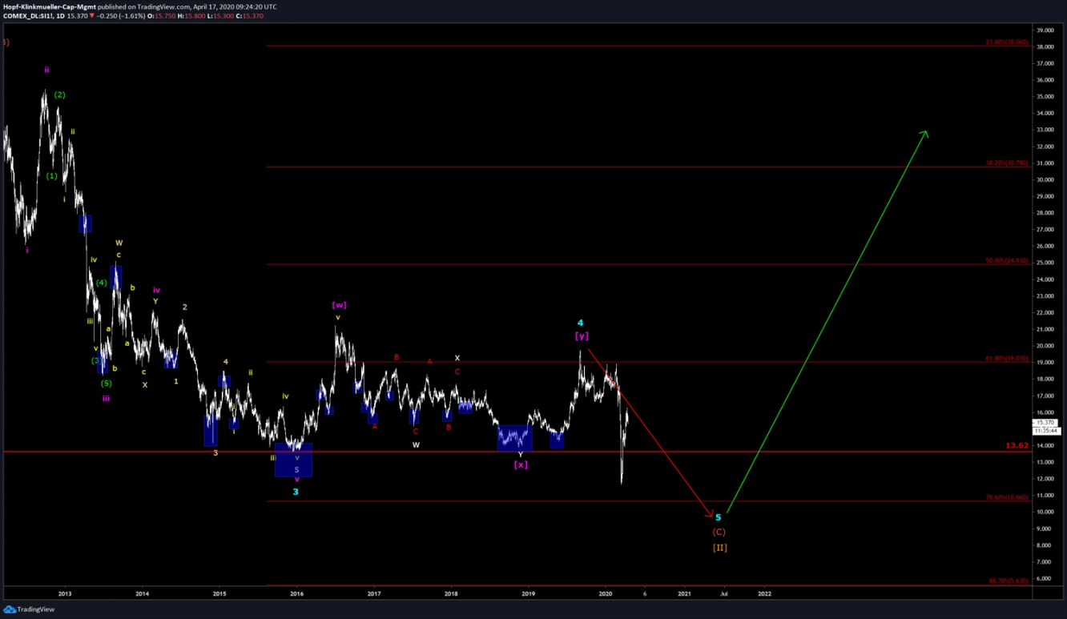Click the 2021 label on time axis

pyautogui.click(x=684, y=594)
